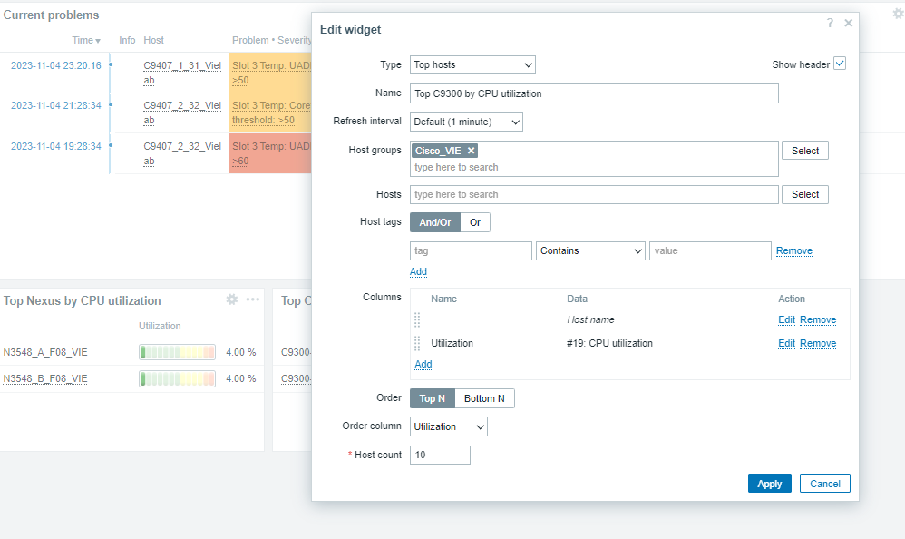Open Top Nexus widget three-dot menu
The height and width of the screenshot is (539, 905).
(x=253, y=299)
